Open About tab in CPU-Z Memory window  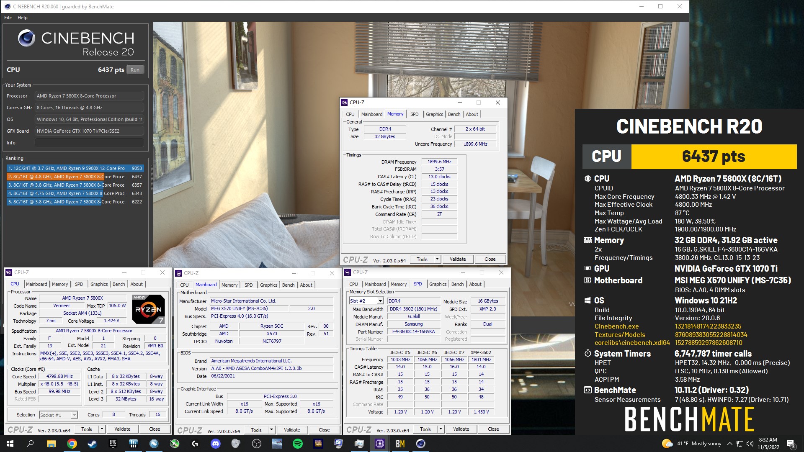(x=472, y=114)
